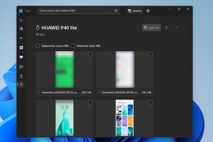Close the HUAWEI P40 lite device view
This screenshot has width=213, height=142.
tap(177, 28)
